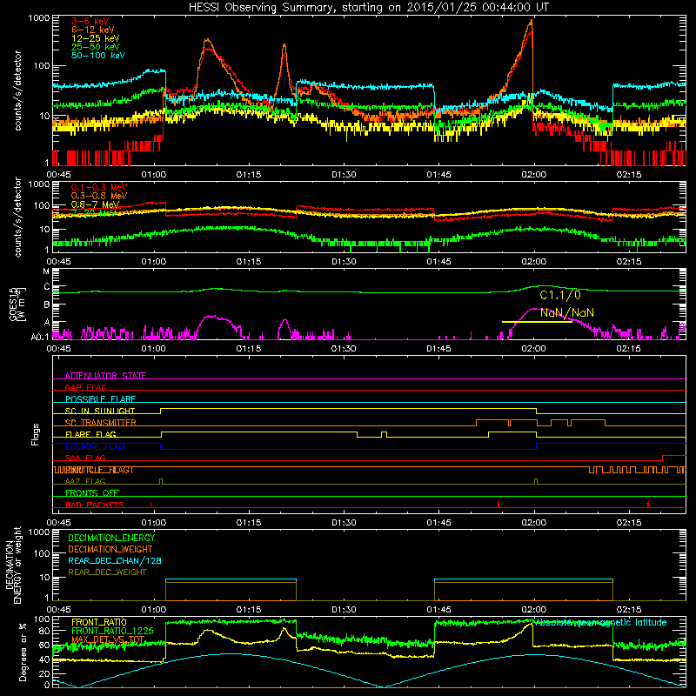Click the DECIMATION ENERGY or weight axis title
This screenshot has width=696, height=696.
13,565
